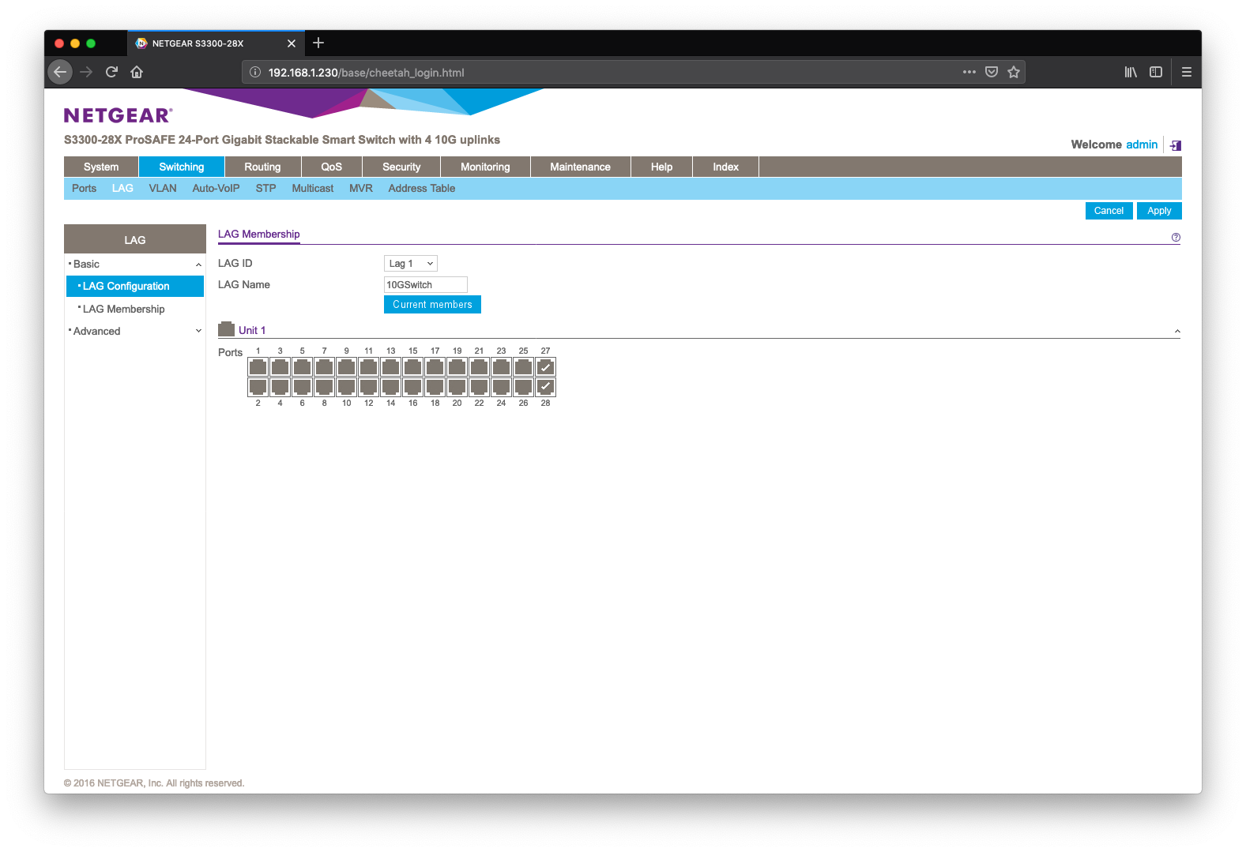Open the Maintenance main tab
Image resolution: width=1246 pixels, height=852 pixels.
coord(580,167)
